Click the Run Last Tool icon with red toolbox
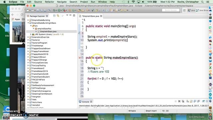The width and height of the screenshot is (213, 120). [x=64, y=10]
